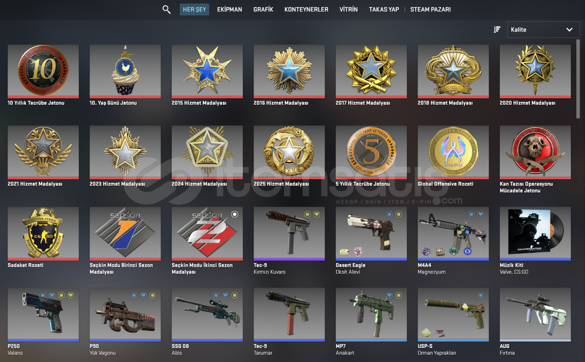This screenshot has height=362, width=585.
Task: Select the Sadakat Rozeti badge
Action: [x=43, y=233]
